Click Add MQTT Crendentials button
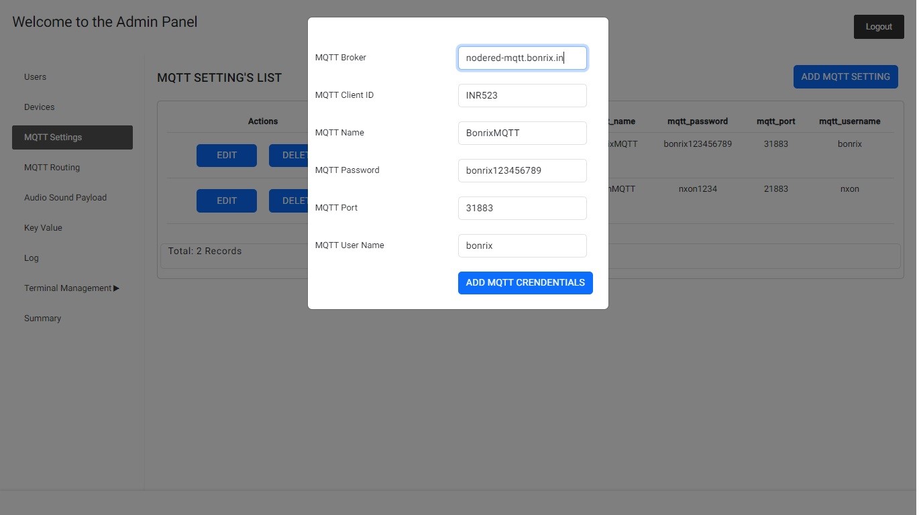Image resolution: width=919 pixels, height=515 pixels. 525,282
